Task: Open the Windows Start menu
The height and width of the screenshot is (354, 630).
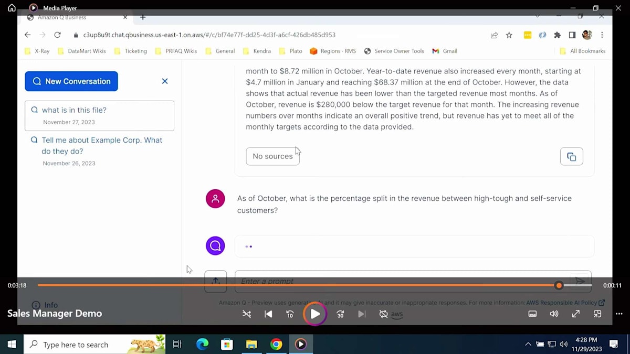Action: click(12, 345)
